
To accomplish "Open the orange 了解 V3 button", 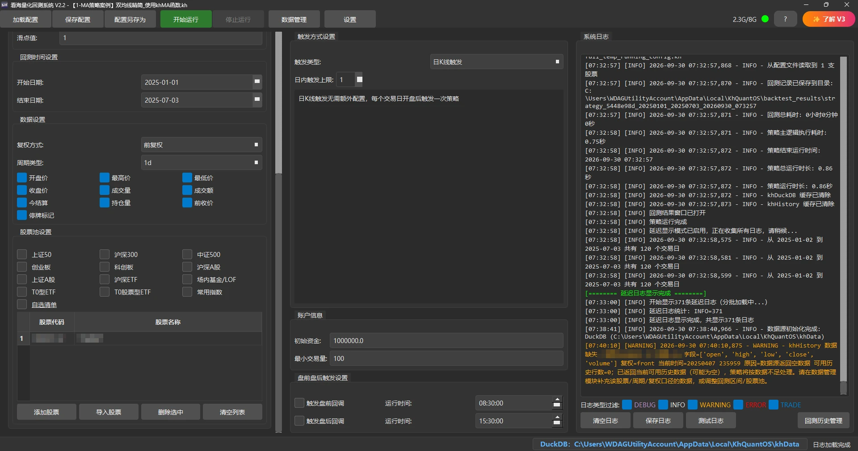I will (829, 19).
